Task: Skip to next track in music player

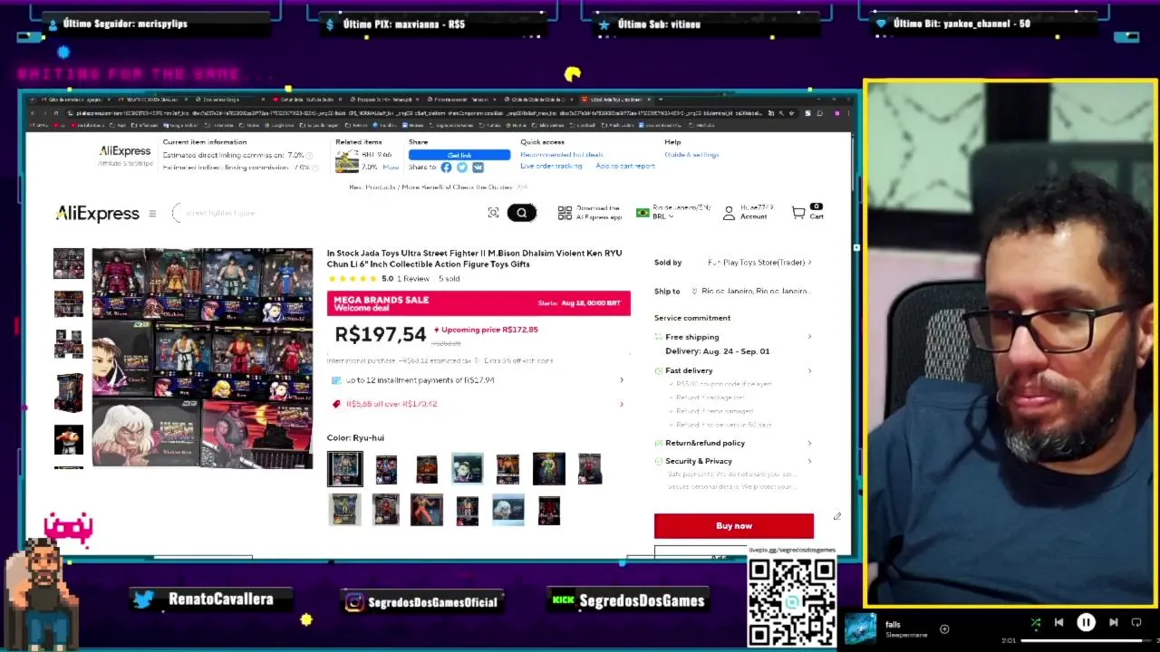Action: (1114, 623)
